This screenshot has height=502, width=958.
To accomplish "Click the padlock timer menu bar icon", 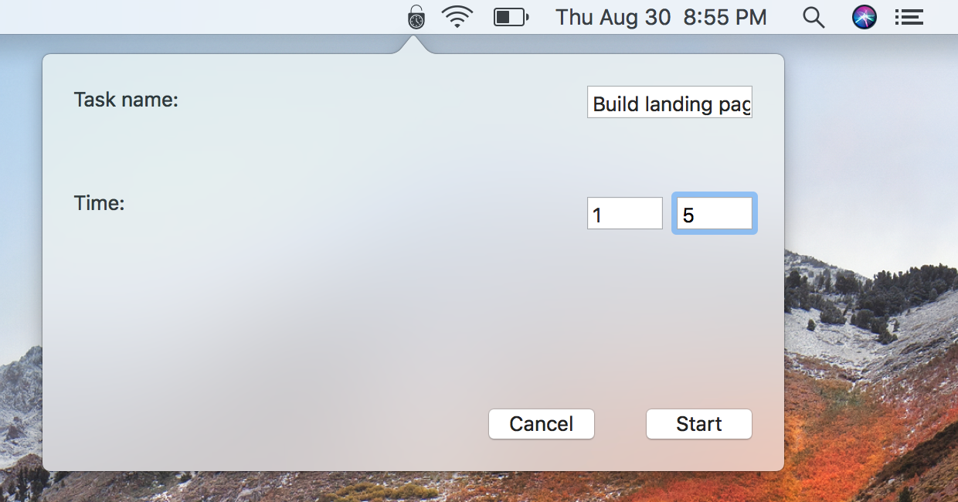I will [x=416, y=17].
